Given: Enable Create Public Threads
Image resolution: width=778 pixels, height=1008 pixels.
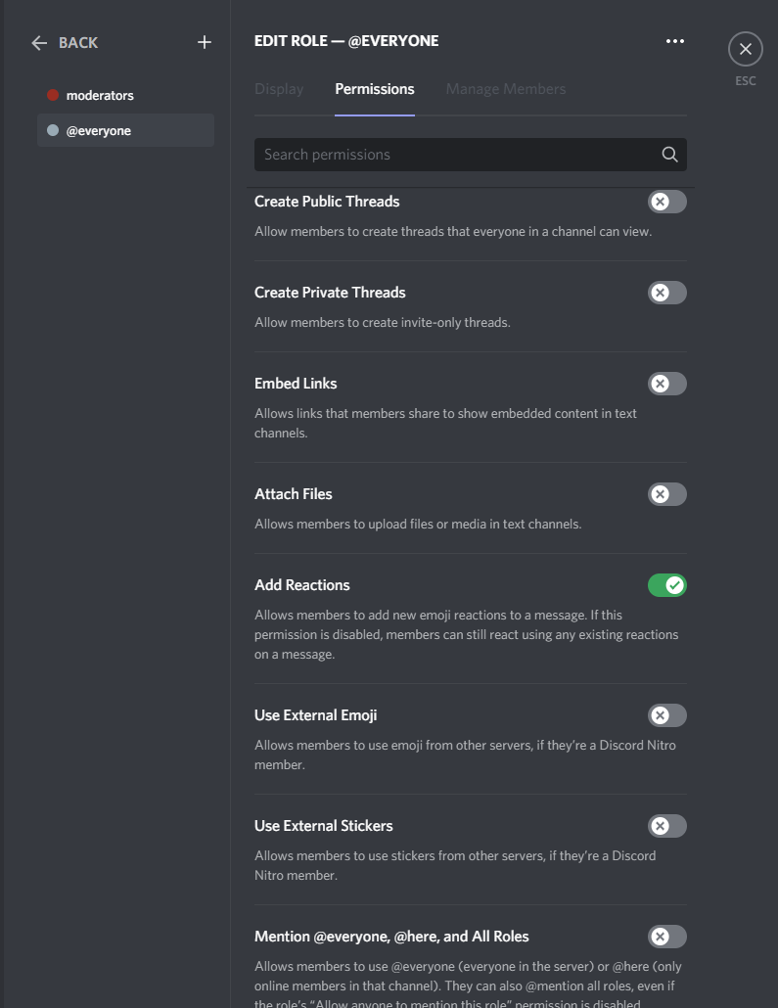Looking at the screenshot, I should (666, 202).
